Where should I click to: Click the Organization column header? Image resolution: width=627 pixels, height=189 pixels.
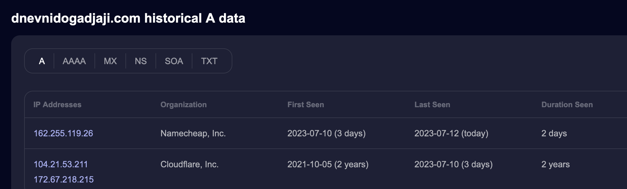(x=183, y=105)
